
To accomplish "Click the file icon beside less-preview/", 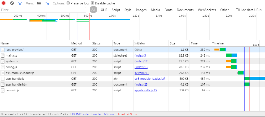I will pos(3,50).
